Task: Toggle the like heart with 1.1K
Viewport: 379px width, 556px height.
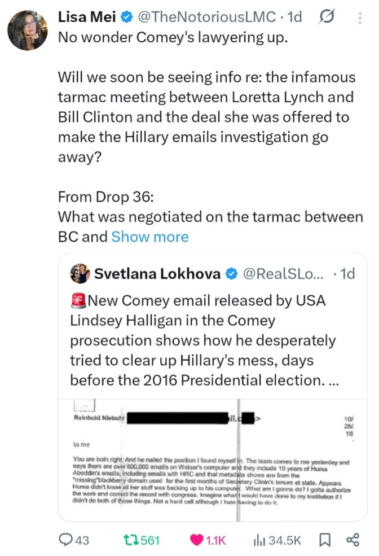Action: 208,540
